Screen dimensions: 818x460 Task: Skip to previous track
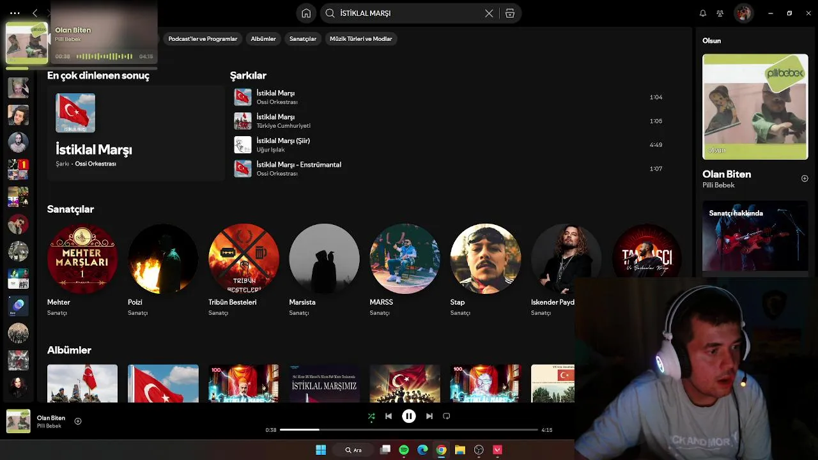pos(389,416)
